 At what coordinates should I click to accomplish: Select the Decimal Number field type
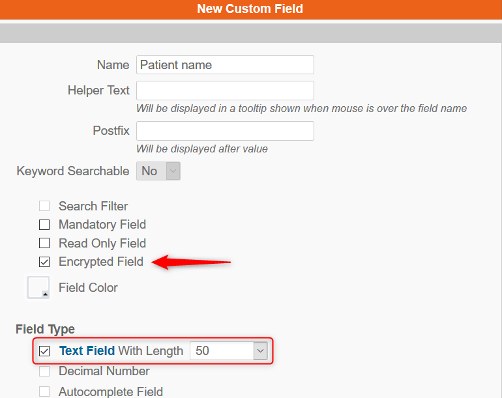(x=44, y=371)
